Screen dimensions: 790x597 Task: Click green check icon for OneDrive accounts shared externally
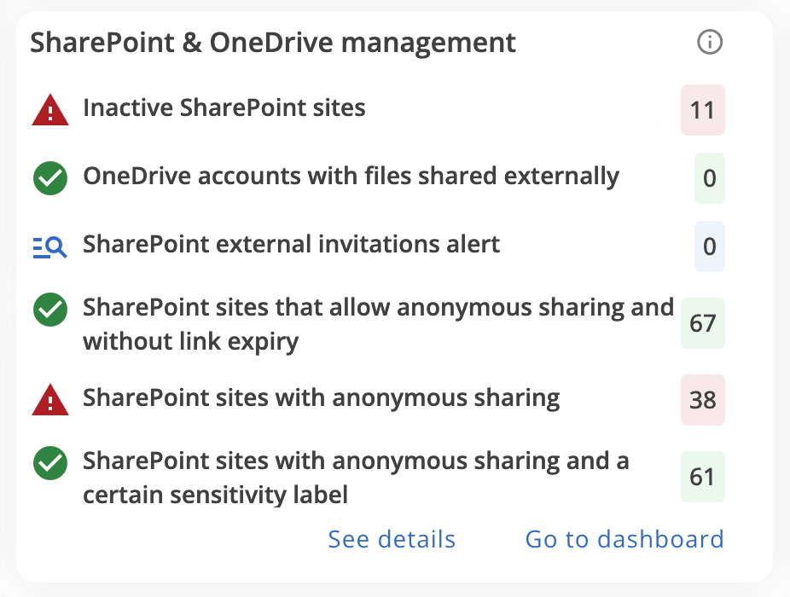pyautogui.click(x=50, y=178)
